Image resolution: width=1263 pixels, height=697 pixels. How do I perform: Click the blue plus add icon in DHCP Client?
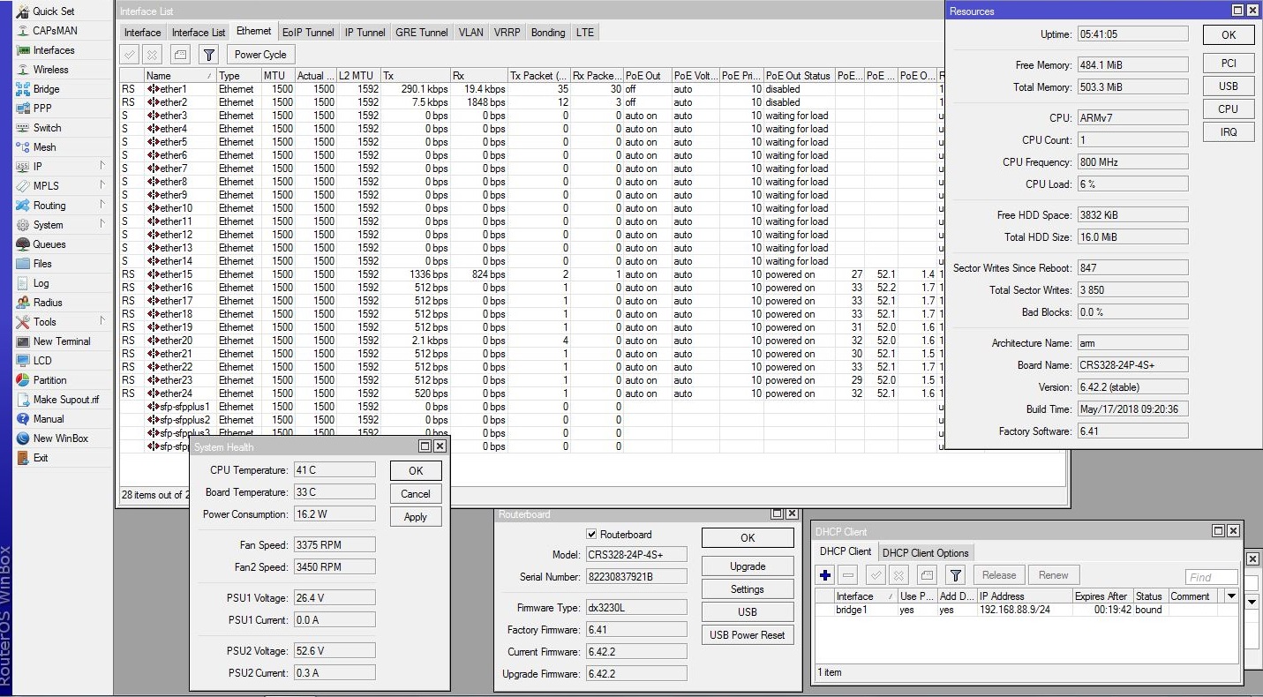(825, 575)
